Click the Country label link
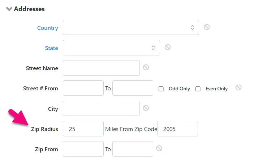254x167 pixels. (x=48, y=28)
